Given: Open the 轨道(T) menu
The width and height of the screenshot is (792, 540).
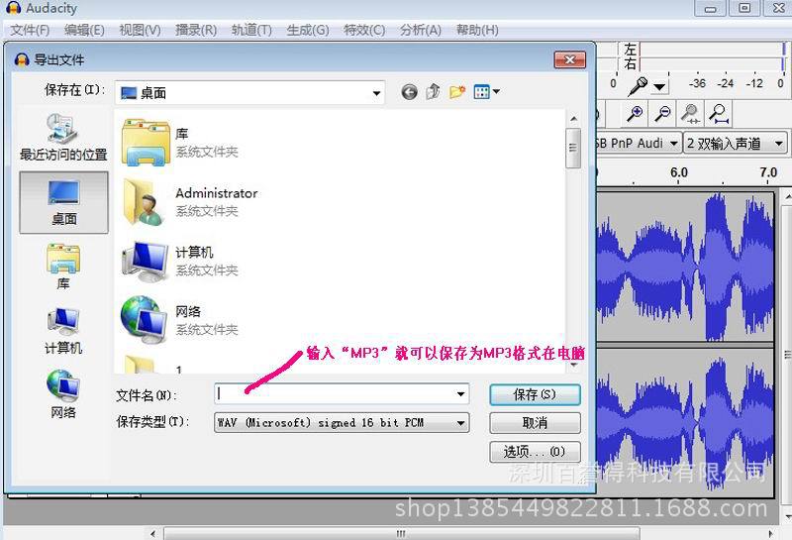Looking at the screenshot, I should click(251, 30).
